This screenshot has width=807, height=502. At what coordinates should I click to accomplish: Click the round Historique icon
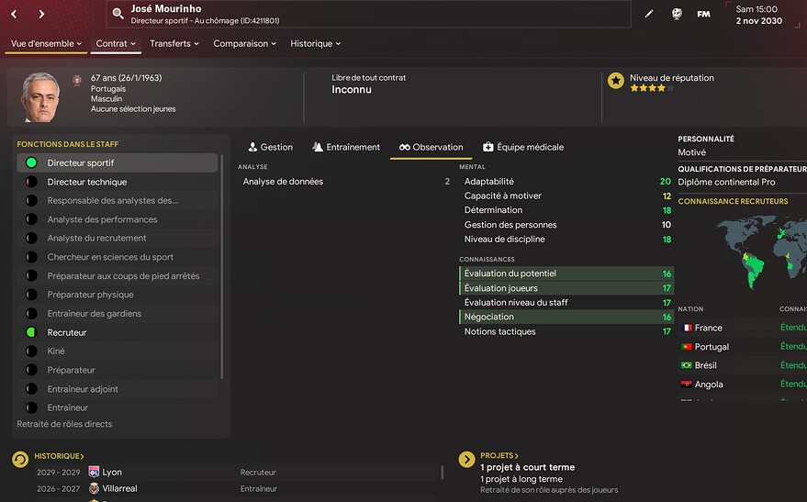tap(20, 459)
